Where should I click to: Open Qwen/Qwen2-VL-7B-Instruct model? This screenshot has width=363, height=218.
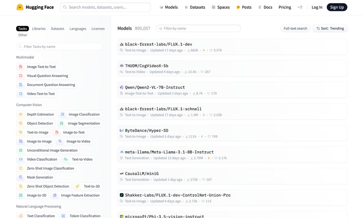coord(232,90)
